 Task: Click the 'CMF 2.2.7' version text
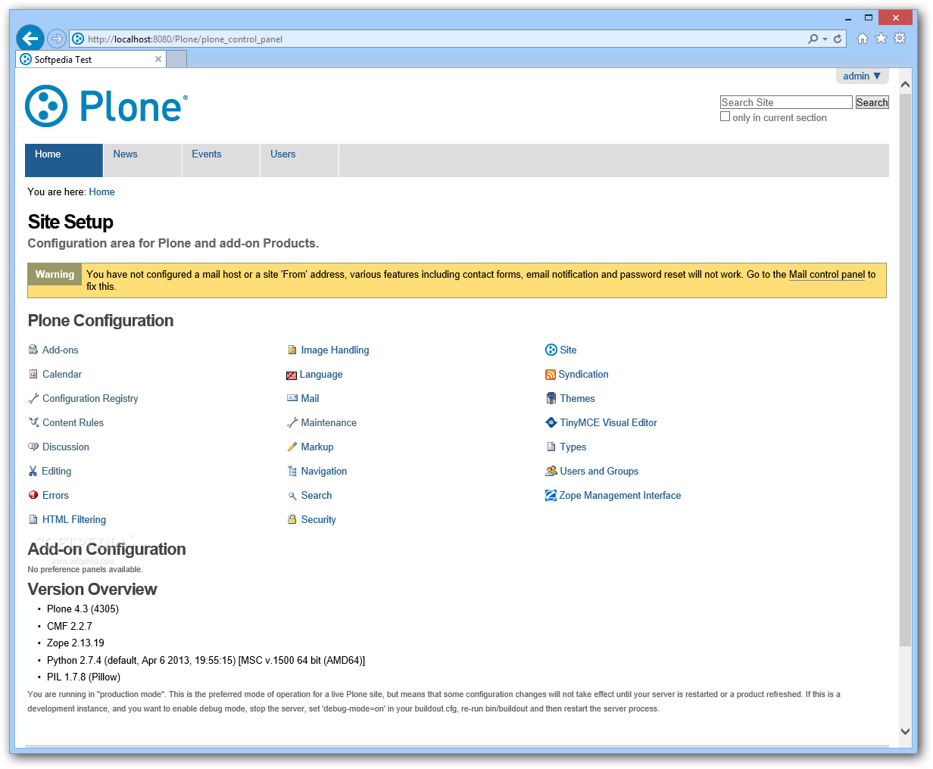pos(70,626)
